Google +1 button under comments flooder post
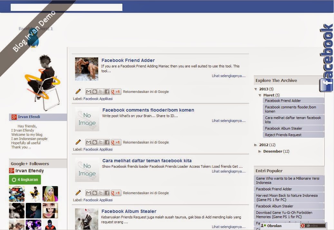Viewport: 334px width, 230px height. tap(116, 142)
